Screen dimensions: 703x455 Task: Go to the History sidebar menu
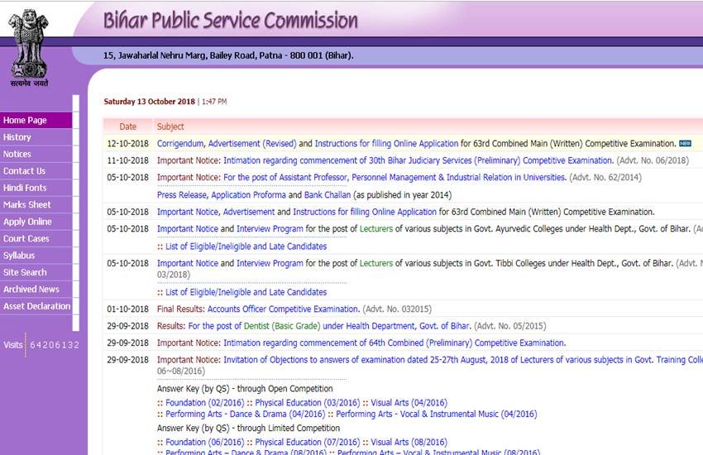pos(17,137)
